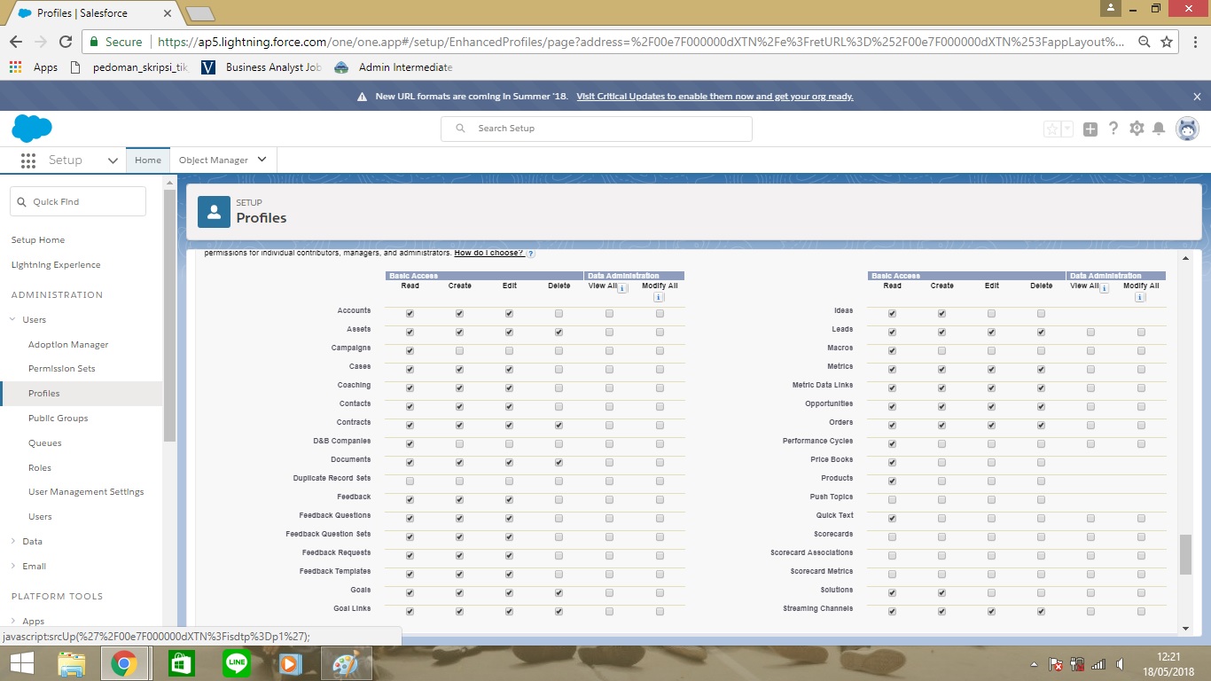Click Visit Critical Updates link

point(715,97)
